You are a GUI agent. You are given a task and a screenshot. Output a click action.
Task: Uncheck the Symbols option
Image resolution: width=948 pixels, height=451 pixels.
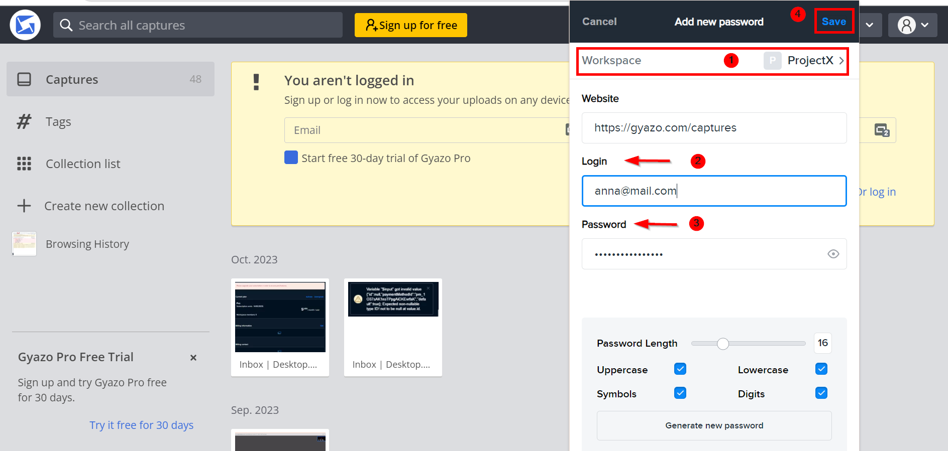[680, 393]
